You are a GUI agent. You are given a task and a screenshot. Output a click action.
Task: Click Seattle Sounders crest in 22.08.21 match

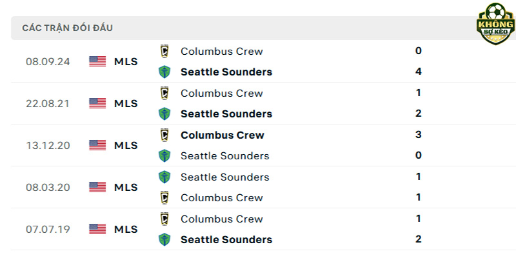coord(164,114)
